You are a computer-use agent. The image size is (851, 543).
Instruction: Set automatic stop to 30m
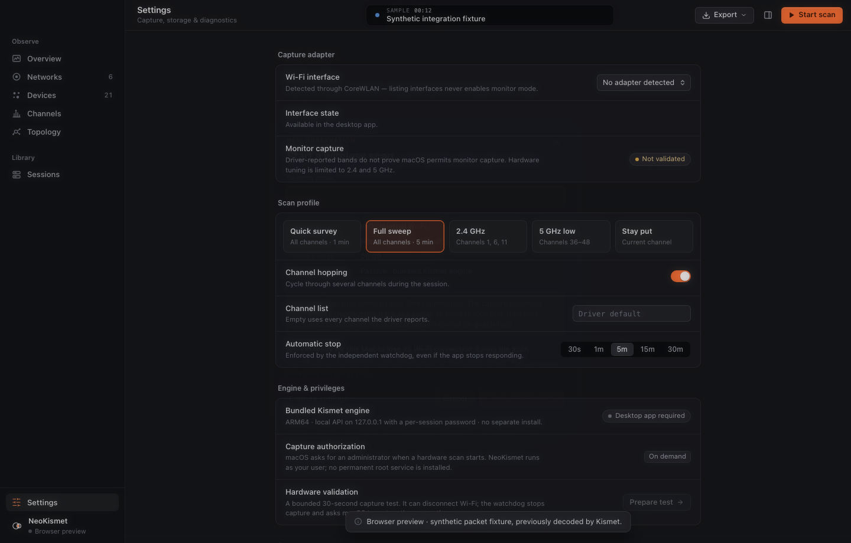(x=675, y=349)
